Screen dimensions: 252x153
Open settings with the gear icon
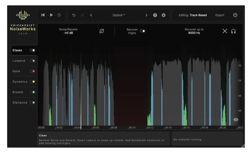(x=164, y=15)
